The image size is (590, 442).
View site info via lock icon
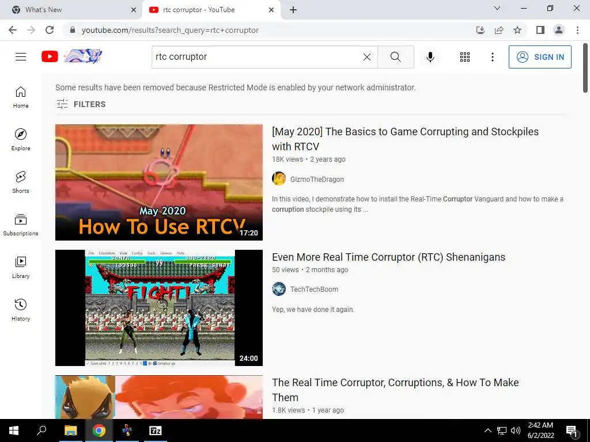pos(73,30)
